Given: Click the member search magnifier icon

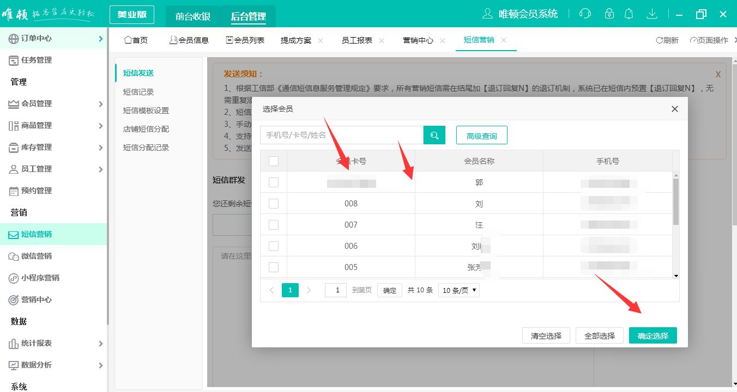Looking at the screenshot, I should click(434, 134).
